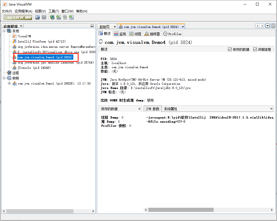Image resolution: width=277 pixels, height=221 pixels.
Task: Open the 文件(F) menu
Action: pos(7,11)
